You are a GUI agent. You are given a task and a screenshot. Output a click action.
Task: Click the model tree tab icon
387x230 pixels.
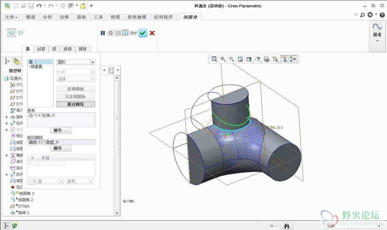pyautogui.click(x=7, y=61)
